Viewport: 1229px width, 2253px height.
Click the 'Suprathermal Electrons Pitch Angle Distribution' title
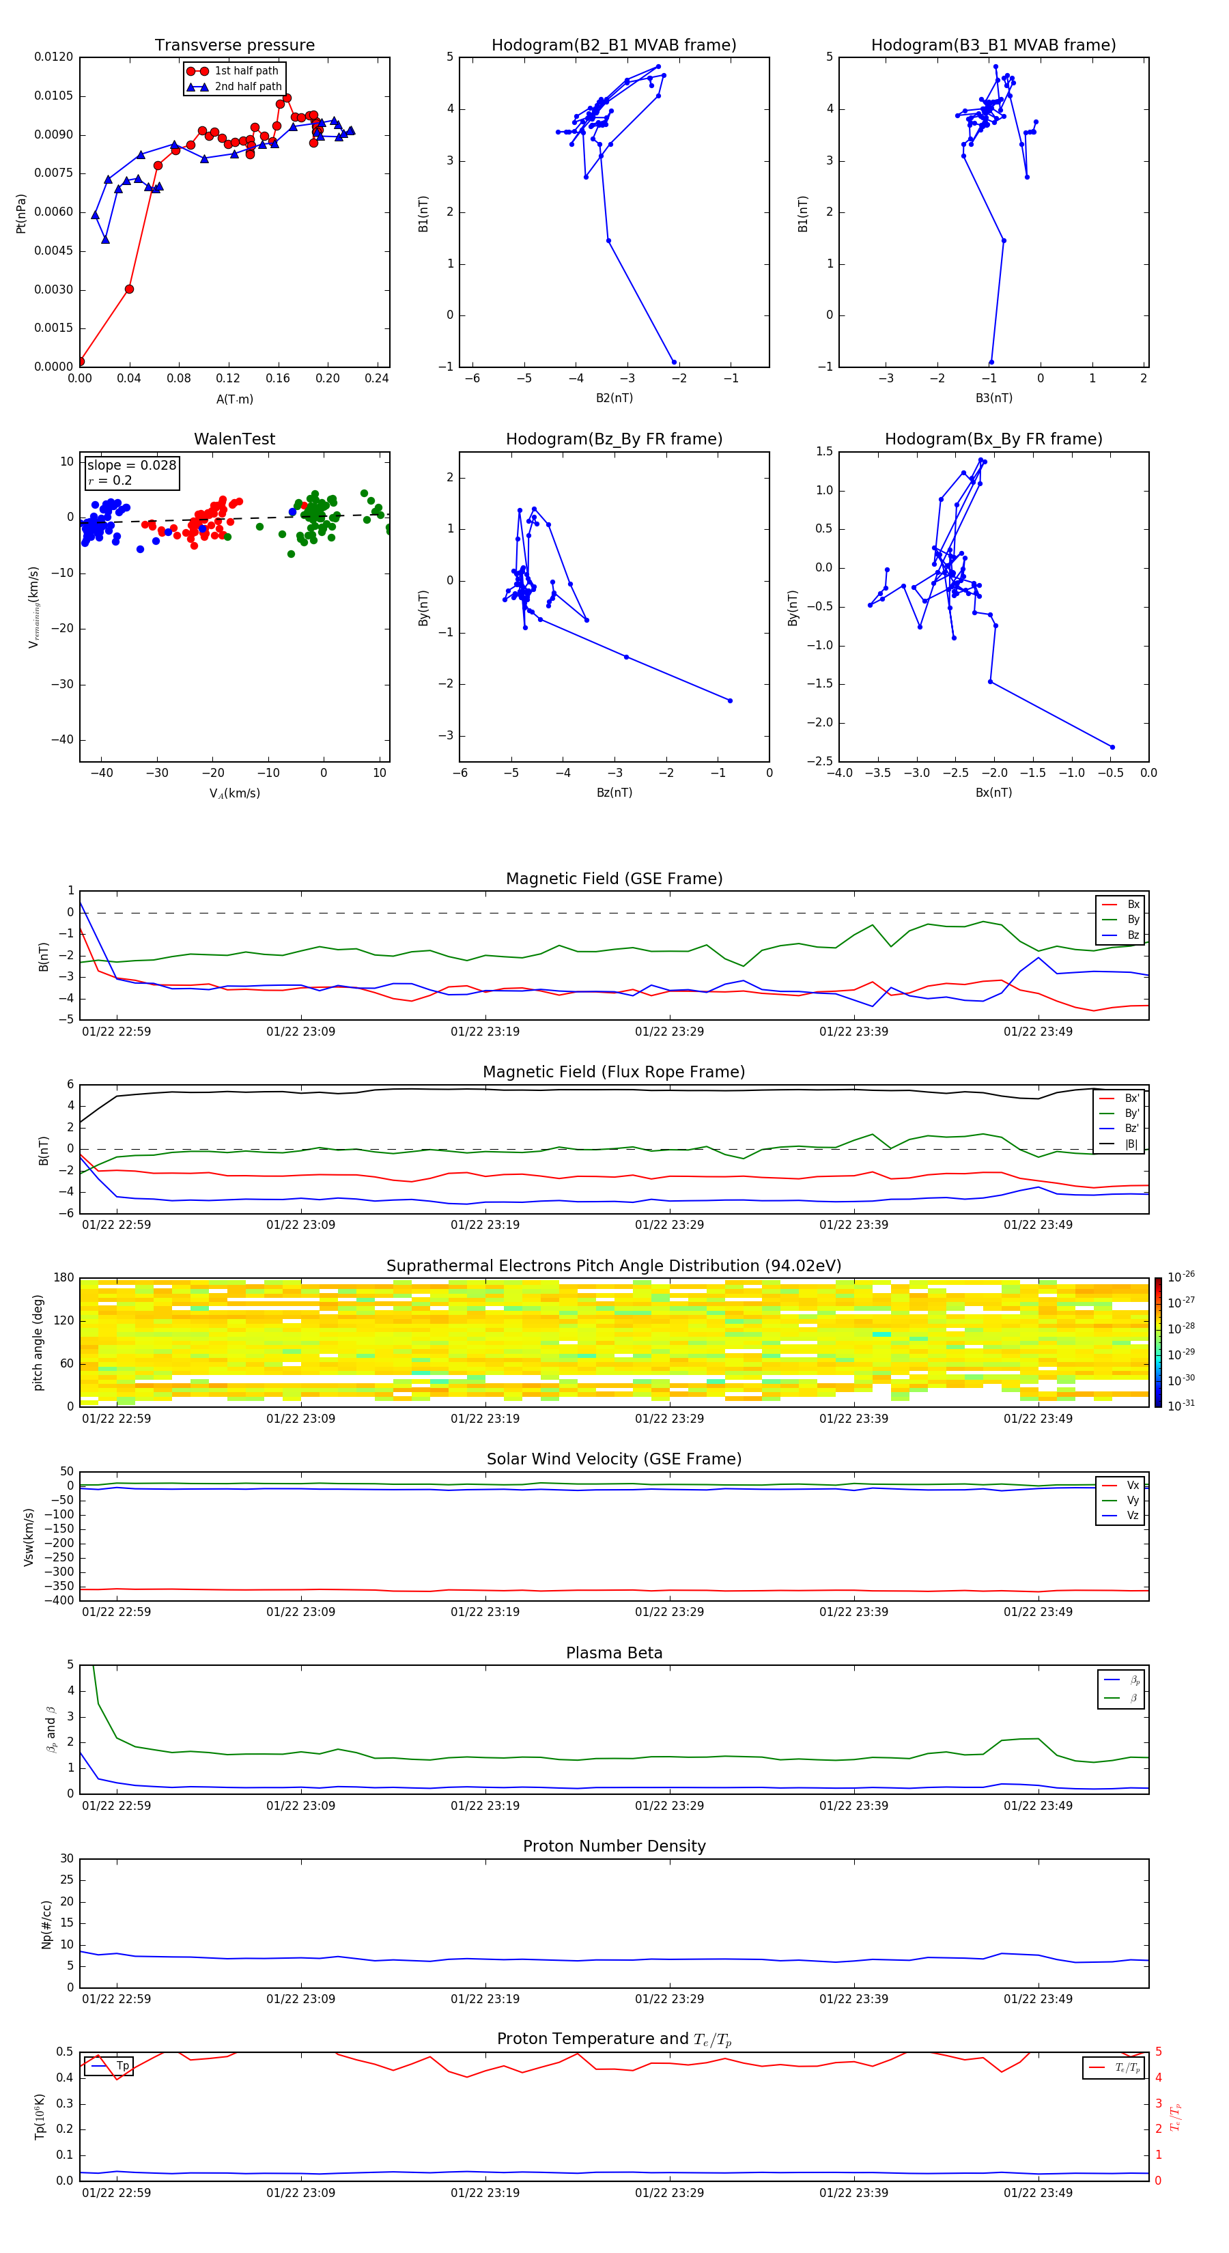coord(614,1266)
